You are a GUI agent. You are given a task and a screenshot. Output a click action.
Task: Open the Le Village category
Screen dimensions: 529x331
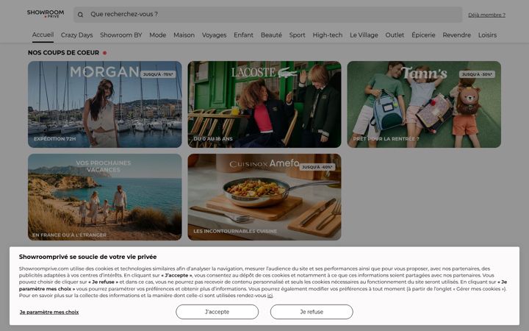pos(364,35)
